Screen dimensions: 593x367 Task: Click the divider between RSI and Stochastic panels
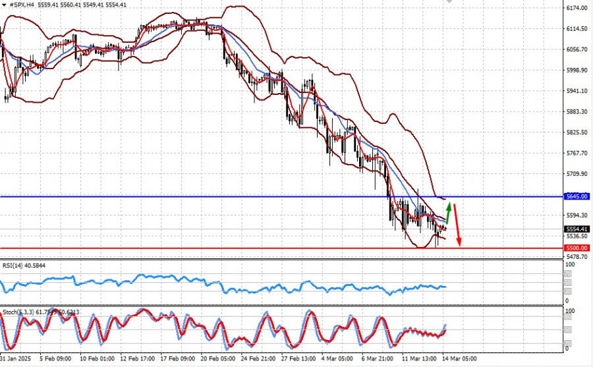(x=282, y=306)
